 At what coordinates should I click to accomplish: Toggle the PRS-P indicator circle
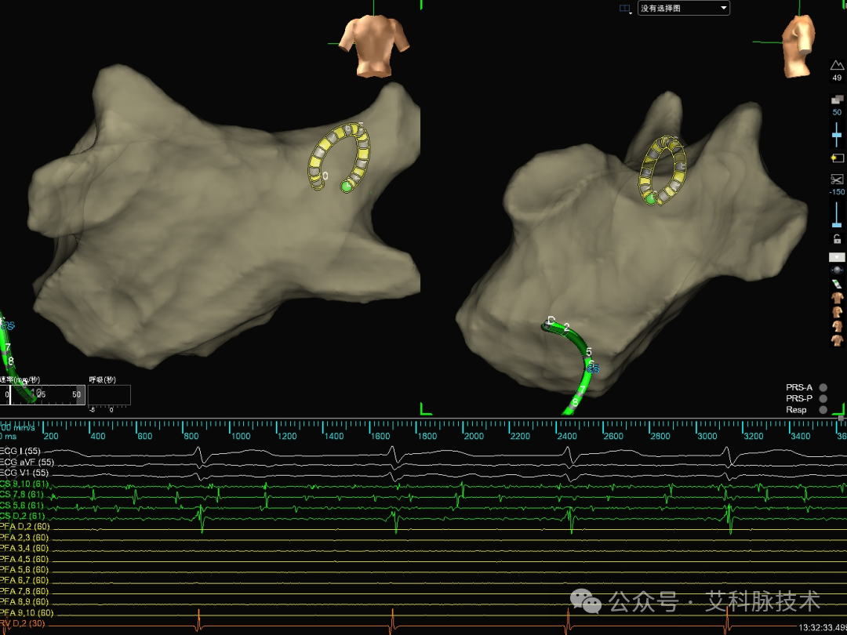click(x=823, y=398)
